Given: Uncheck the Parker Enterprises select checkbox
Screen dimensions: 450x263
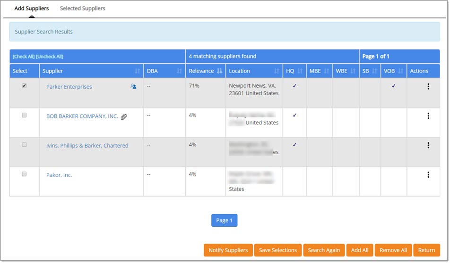Looking at the screenshot, I should [24, 86].
